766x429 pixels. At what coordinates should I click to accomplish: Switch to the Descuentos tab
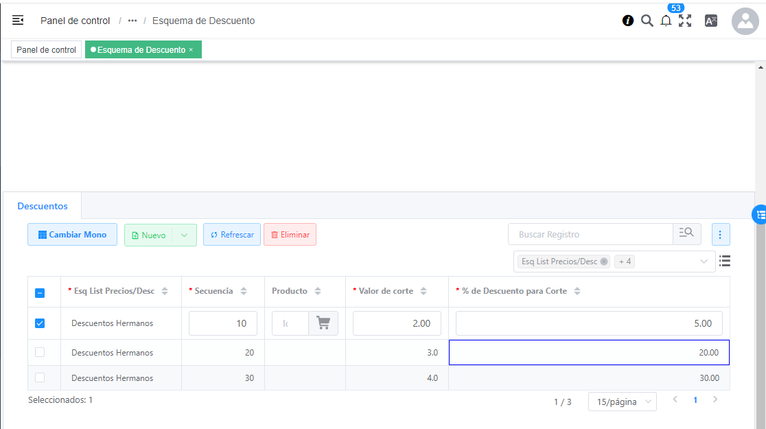pyautogui.click(x=43, y=206)
